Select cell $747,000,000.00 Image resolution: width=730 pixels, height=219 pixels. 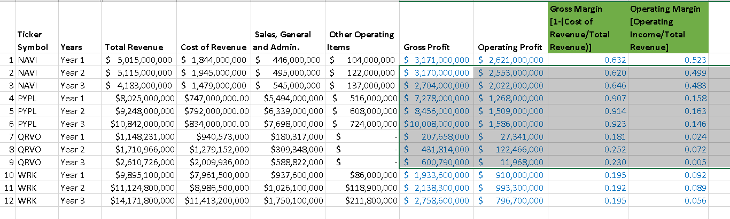click(214, 99)
